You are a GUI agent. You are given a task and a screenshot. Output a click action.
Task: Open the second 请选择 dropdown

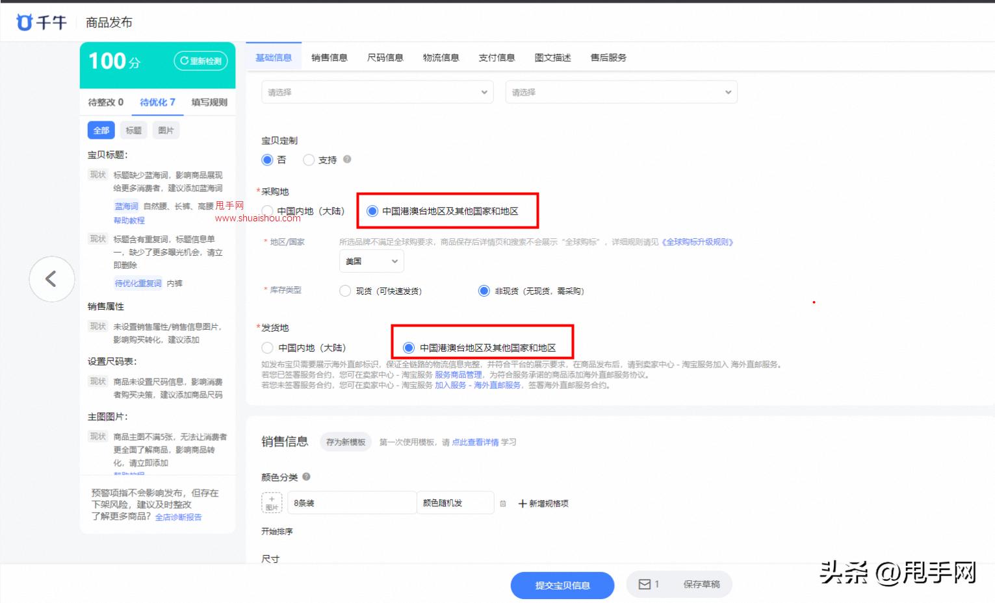click(621, 92)
